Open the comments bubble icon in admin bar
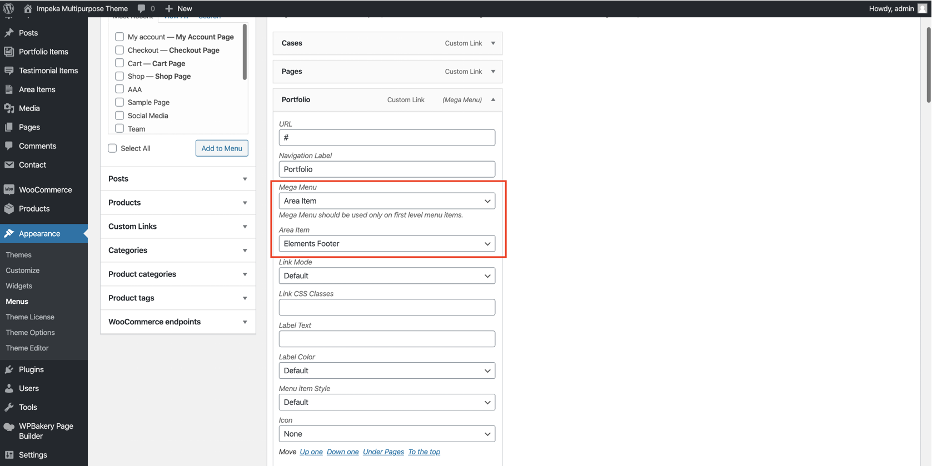Image resolution: width=932 pixels, height=466 pixels. [x=142, y=8]
